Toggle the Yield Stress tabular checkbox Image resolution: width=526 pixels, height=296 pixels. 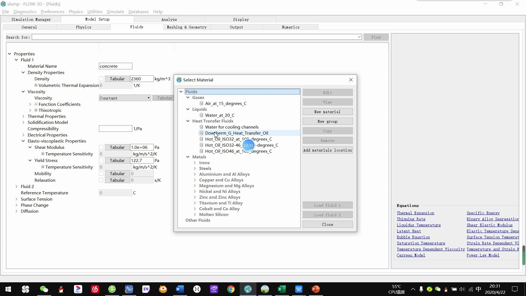click(101, 161)
